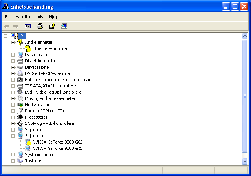Select the HP1 root computer node
This screenshot has width=251, height=176.
pyautogui.click(x=22, y=36)
